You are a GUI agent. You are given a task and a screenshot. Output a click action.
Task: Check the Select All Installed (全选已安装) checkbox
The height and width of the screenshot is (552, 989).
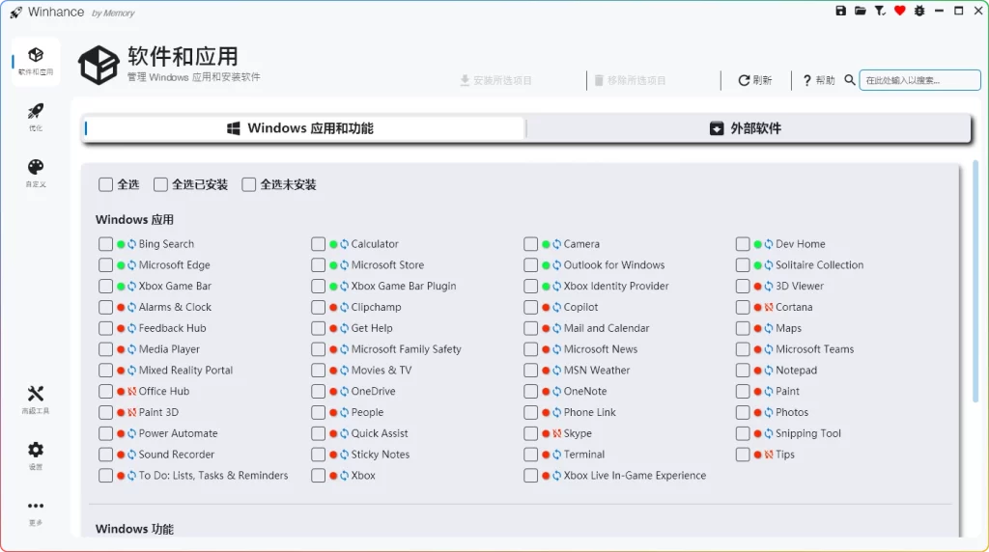coord(160,184)
